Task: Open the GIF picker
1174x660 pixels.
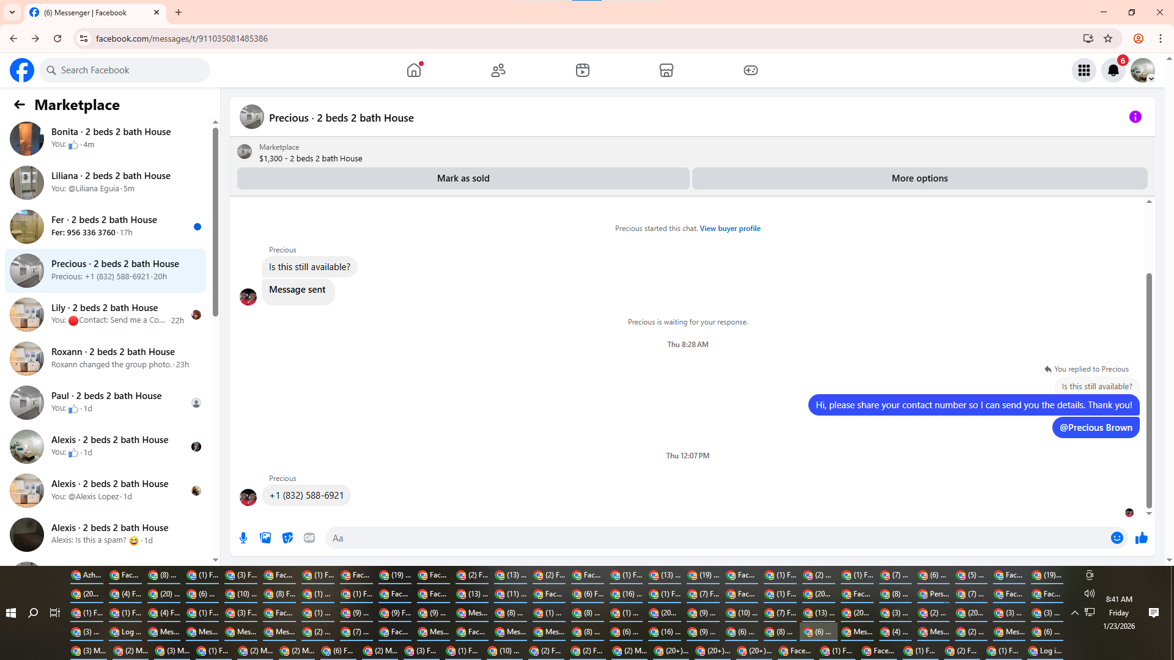Action: coord(309,538)
